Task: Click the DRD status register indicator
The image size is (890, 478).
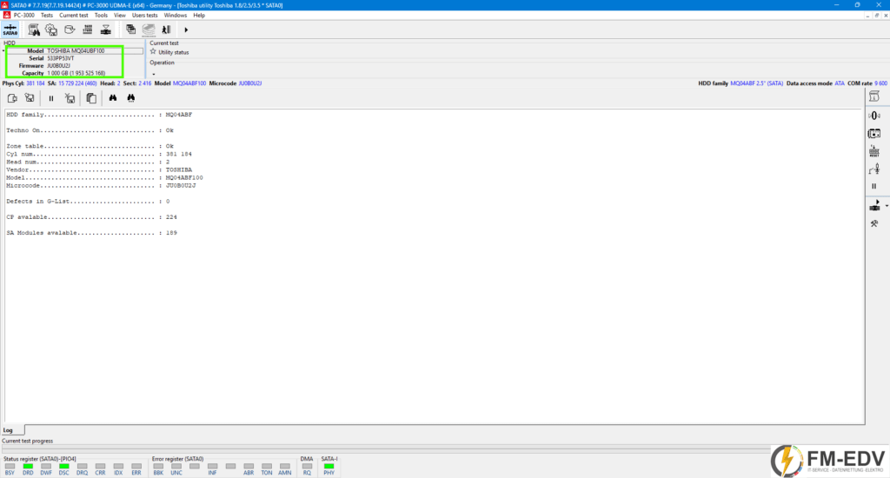Action: pyautogui.click(x=28, y=469)
